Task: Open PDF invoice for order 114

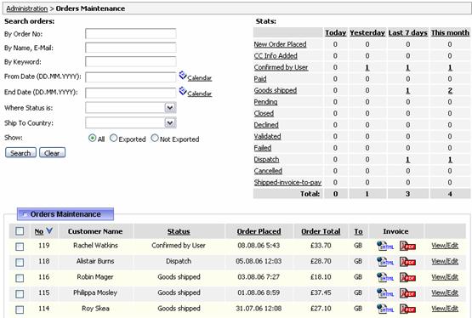Action: pos(407,309)
